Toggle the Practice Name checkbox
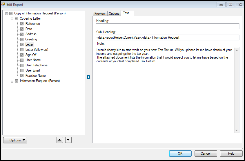Image resolution: width=245 pixels, height=161 pixels. pyautogui.click(x=22, y=76)
